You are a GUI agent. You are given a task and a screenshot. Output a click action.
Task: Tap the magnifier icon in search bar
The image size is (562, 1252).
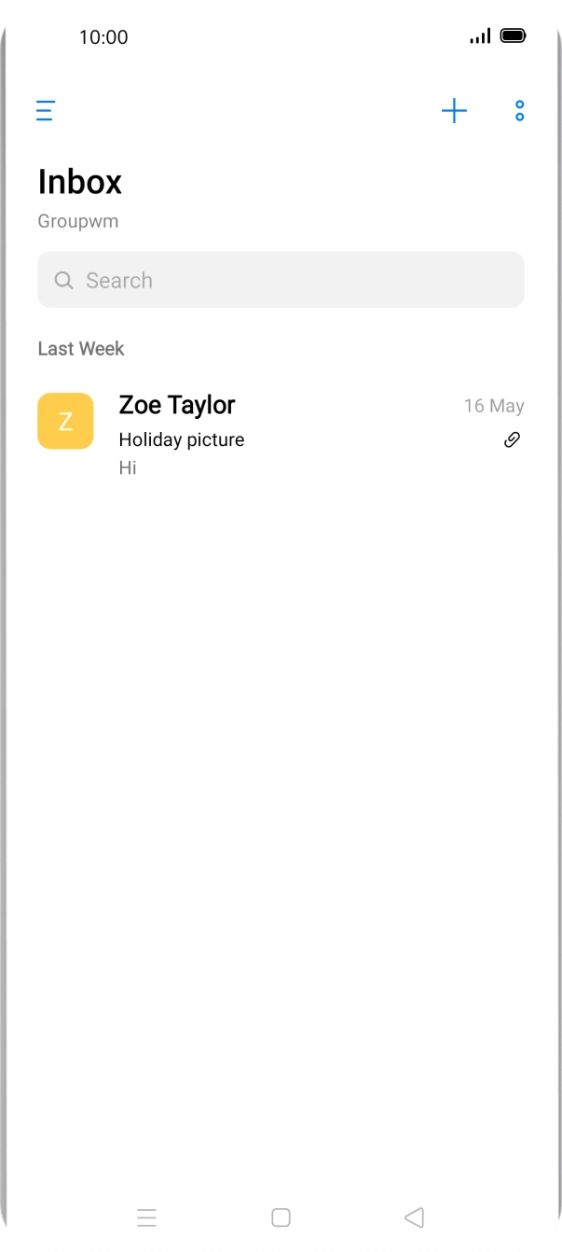[63, 280]
